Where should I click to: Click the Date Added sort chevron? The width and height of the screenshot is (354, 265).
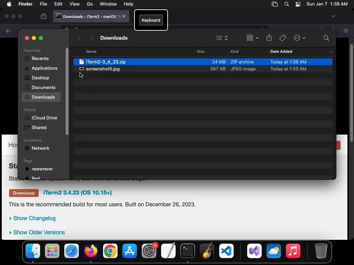(x=331, y=52)
